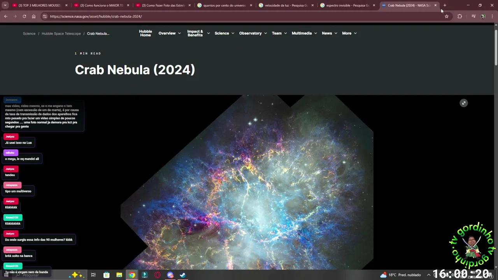498x280 pixels.
Task: Click chat message 'o mega, le oq mandei ali'
Action: pos(22,159)
